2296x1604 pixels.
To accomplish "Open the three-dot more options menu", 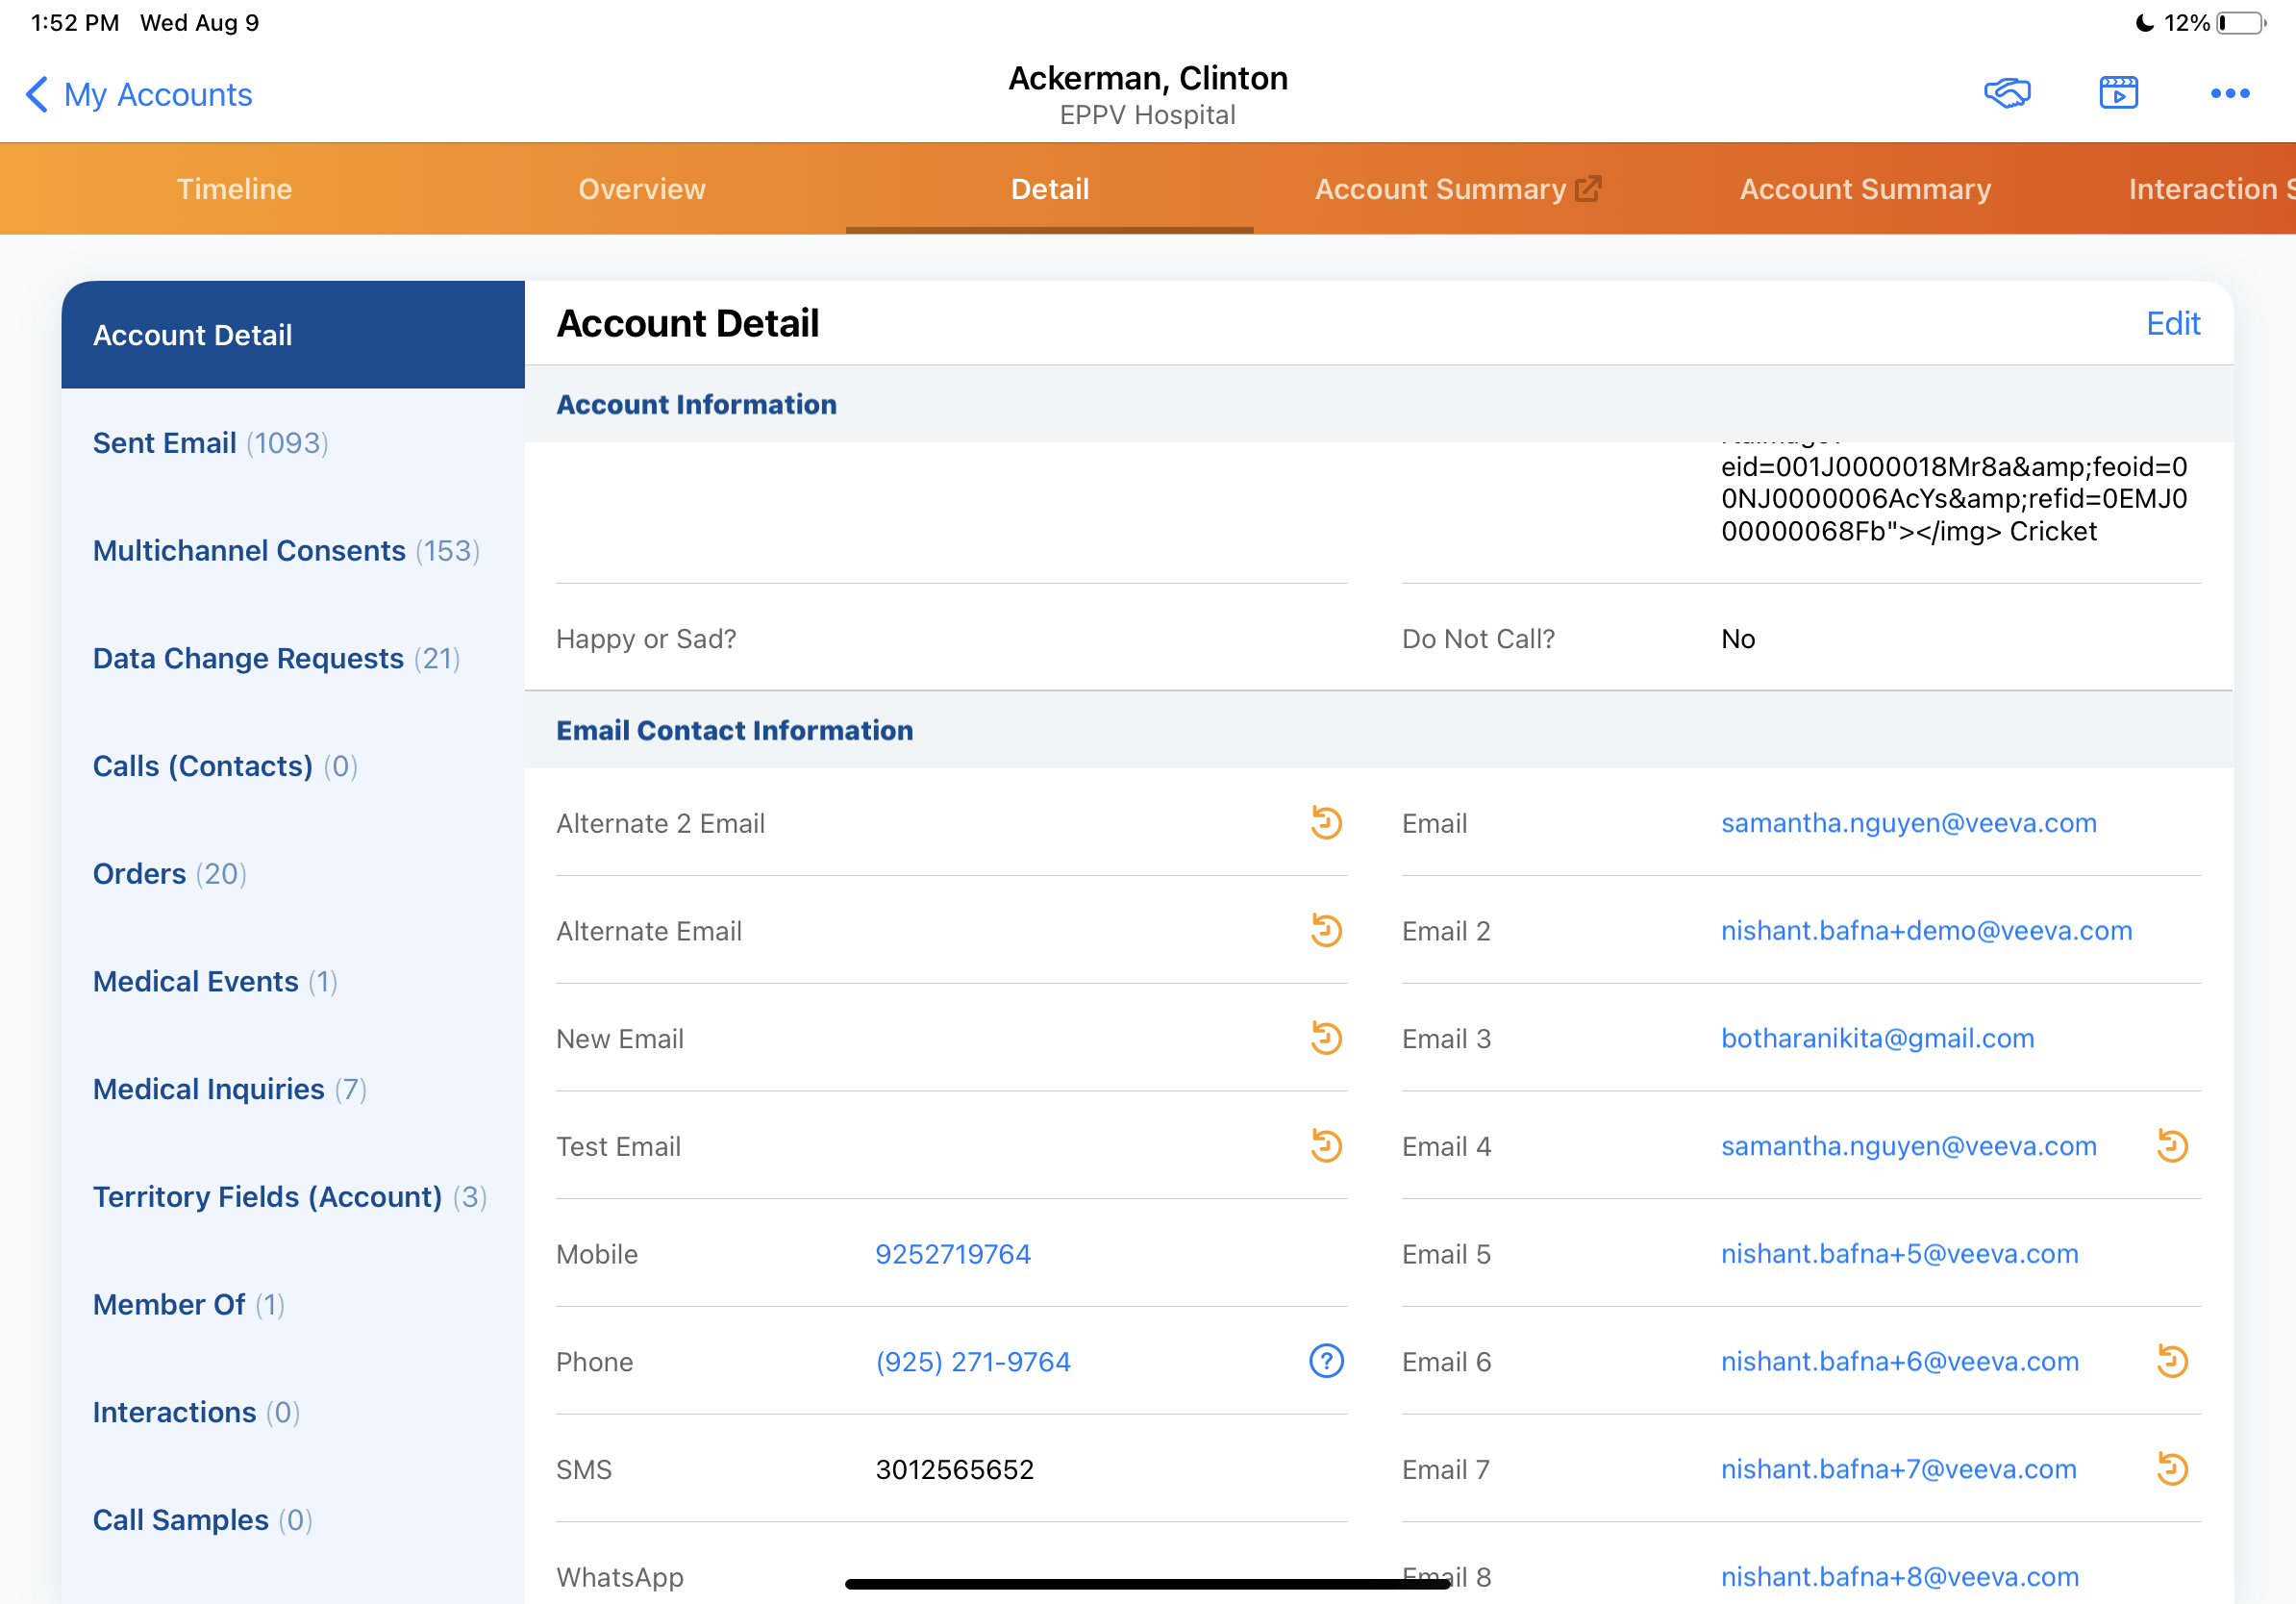I will 2229,94.
